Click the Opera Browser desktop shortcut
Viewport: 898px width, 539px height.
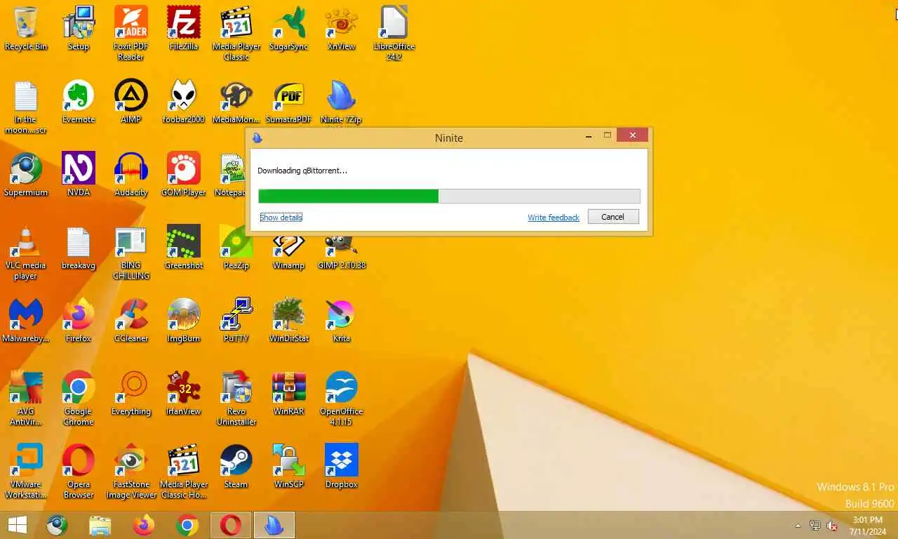(x=79, y=472)
